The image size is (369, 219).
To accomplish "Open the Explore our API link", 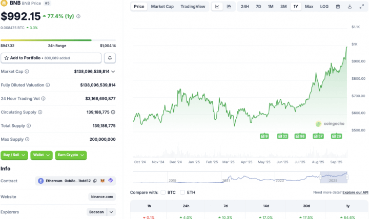I will pyautogui.click(x=355, y=192).
